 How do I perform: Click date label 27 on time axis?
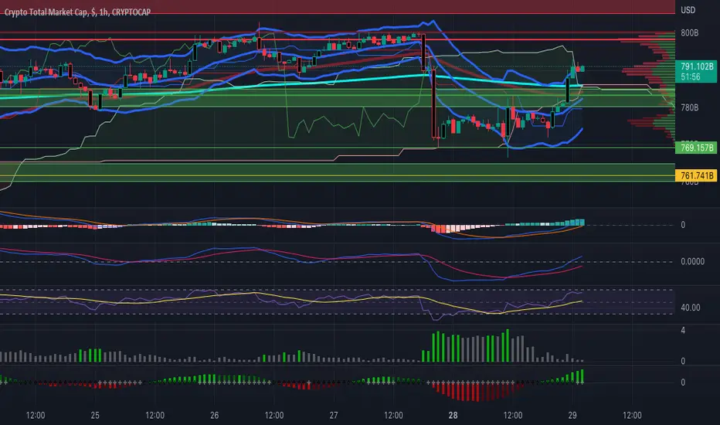(x=334, y=416)
